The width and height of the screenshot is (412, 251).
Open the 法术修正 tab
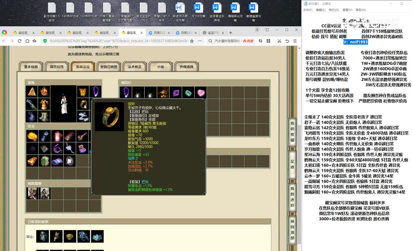click(135, 67)
